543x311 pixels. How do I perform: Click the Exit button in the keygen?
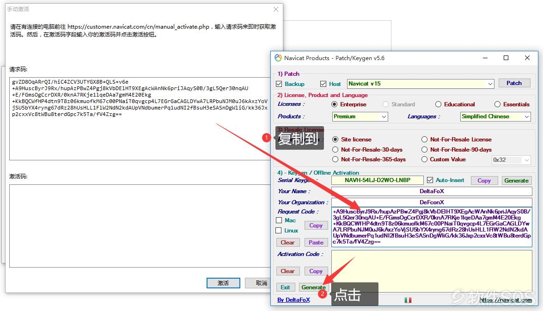285,287
